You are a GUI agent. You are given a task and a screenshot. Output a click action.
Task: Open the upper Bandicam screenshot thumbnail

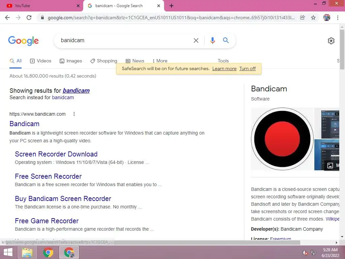click(327, 123)
